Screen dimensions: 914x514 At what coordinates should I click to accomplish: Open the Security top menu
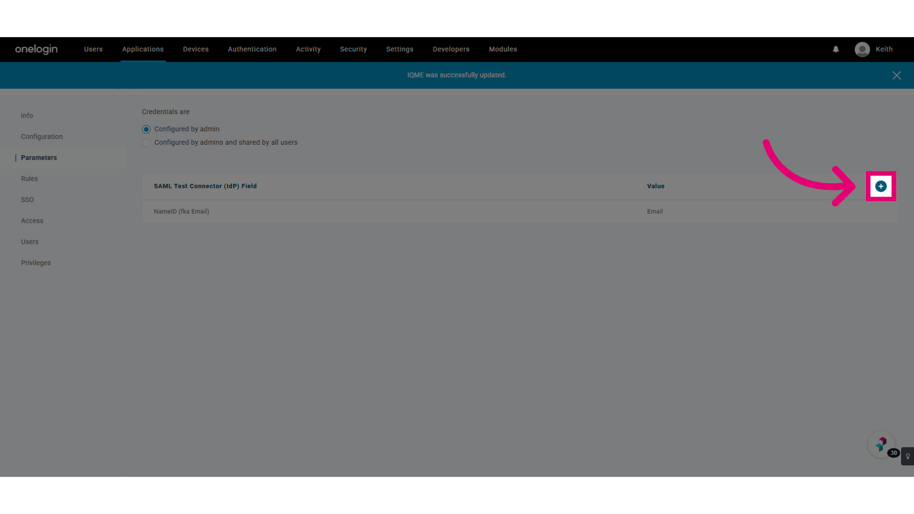(353, 49)
